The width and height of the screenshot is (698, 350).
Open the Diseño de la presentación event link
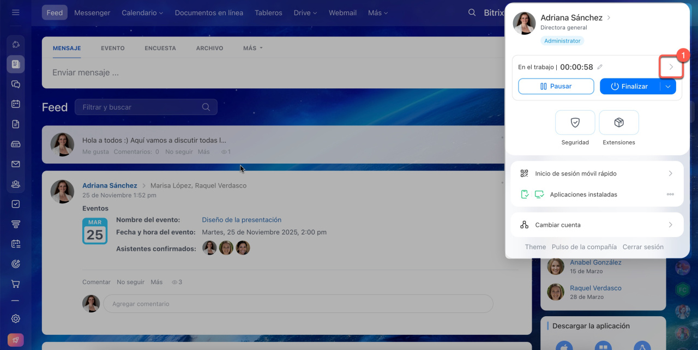pyautogui.click(x=242, y=220)
